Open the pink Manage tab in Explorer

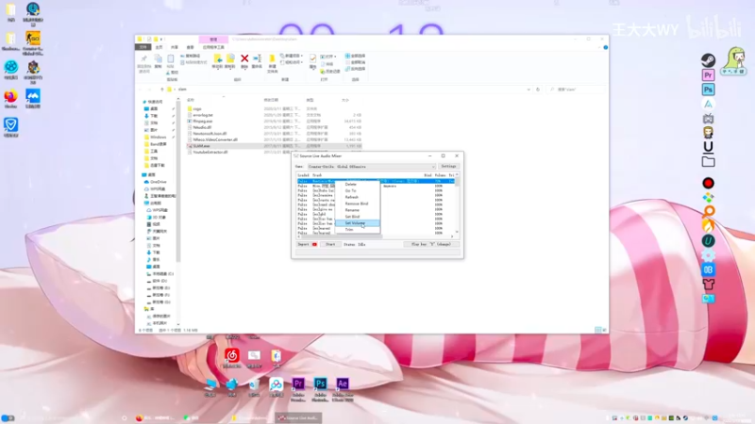click(213, 40)
